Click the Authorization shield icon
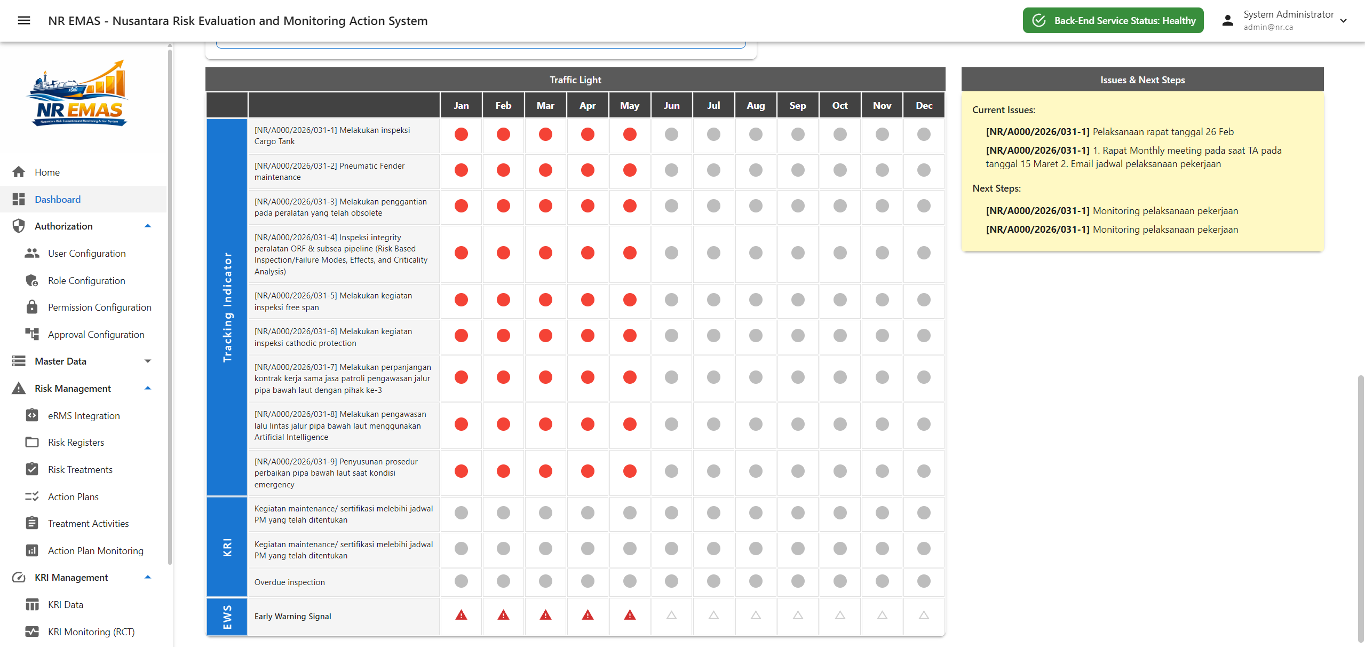The width and height of the screenshot is (1365, 647). [19, 226]
